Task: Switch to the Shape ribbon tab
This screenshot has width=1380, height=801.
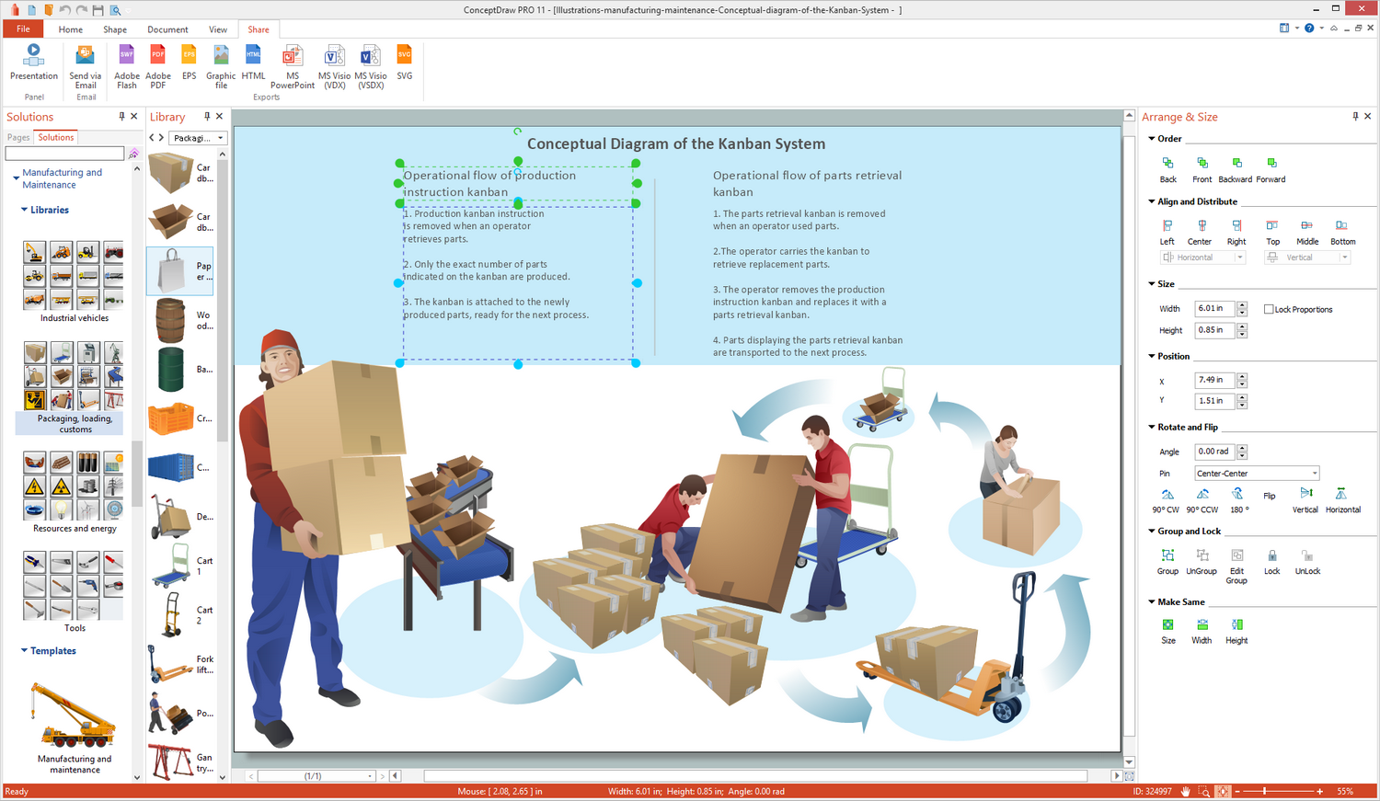Action: pyautogui.click(x=115, y=29)
